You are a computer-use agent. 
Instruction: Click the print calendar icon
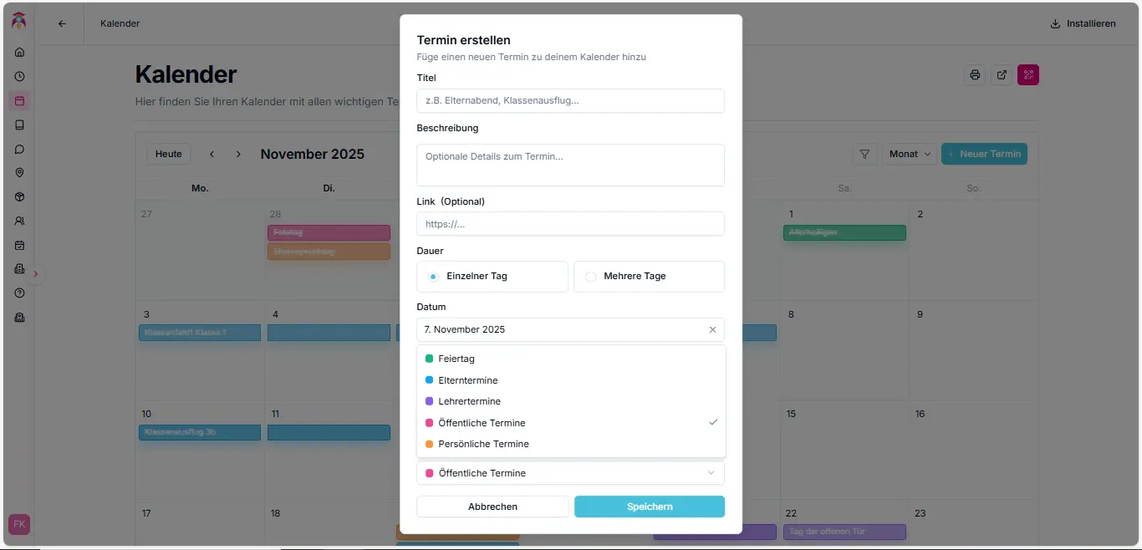coord(975,75)
